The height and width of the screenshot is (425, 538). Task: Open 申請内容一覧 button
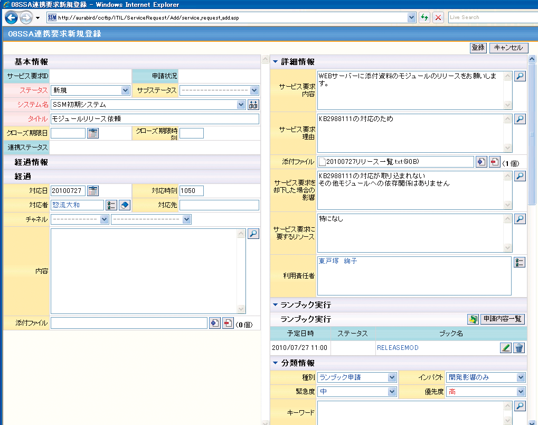[502, 319]
